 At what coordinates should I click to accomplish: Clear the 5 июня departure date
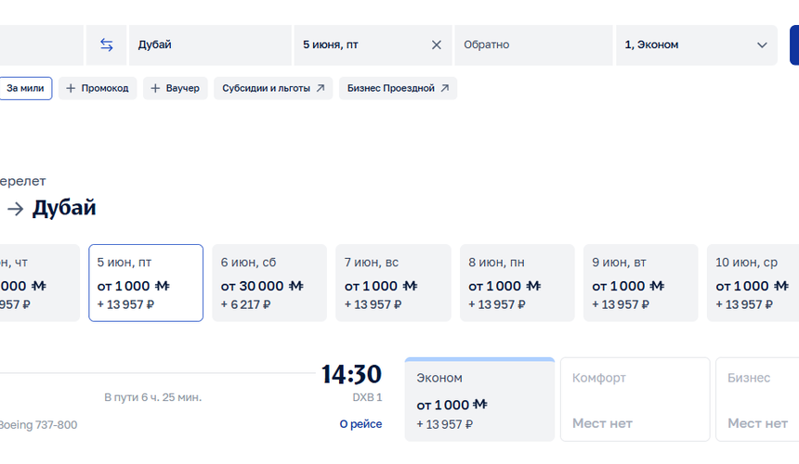(x=436, y=45)
